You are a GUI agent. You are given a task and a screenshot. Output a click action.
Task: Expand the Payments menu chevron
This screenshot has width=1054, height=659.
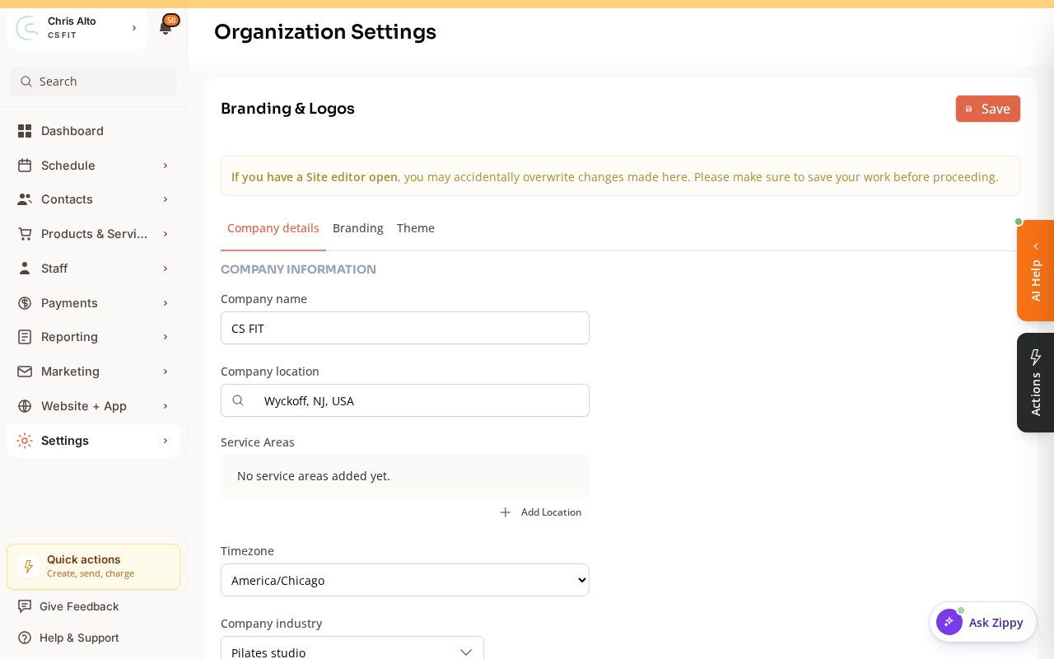coord(166,303)
